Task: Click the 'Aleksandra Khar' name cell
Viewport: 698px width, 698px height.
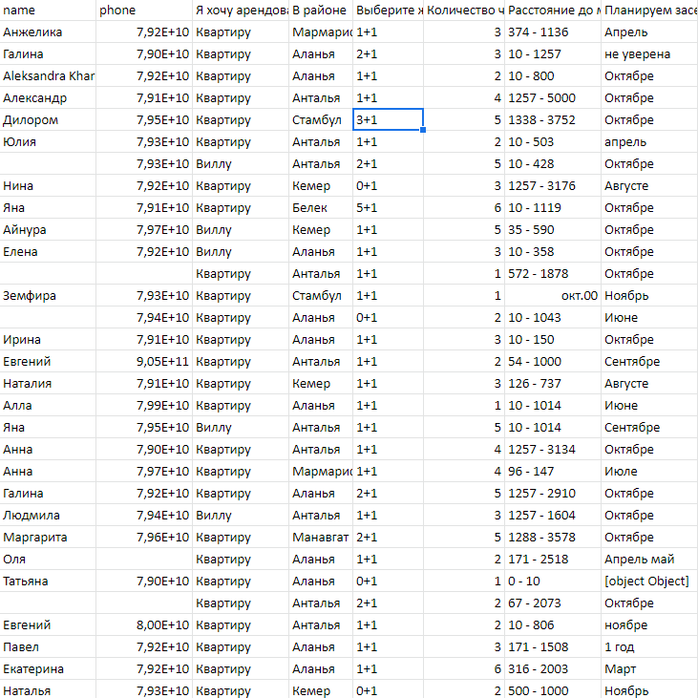Action: click(48, 76)
